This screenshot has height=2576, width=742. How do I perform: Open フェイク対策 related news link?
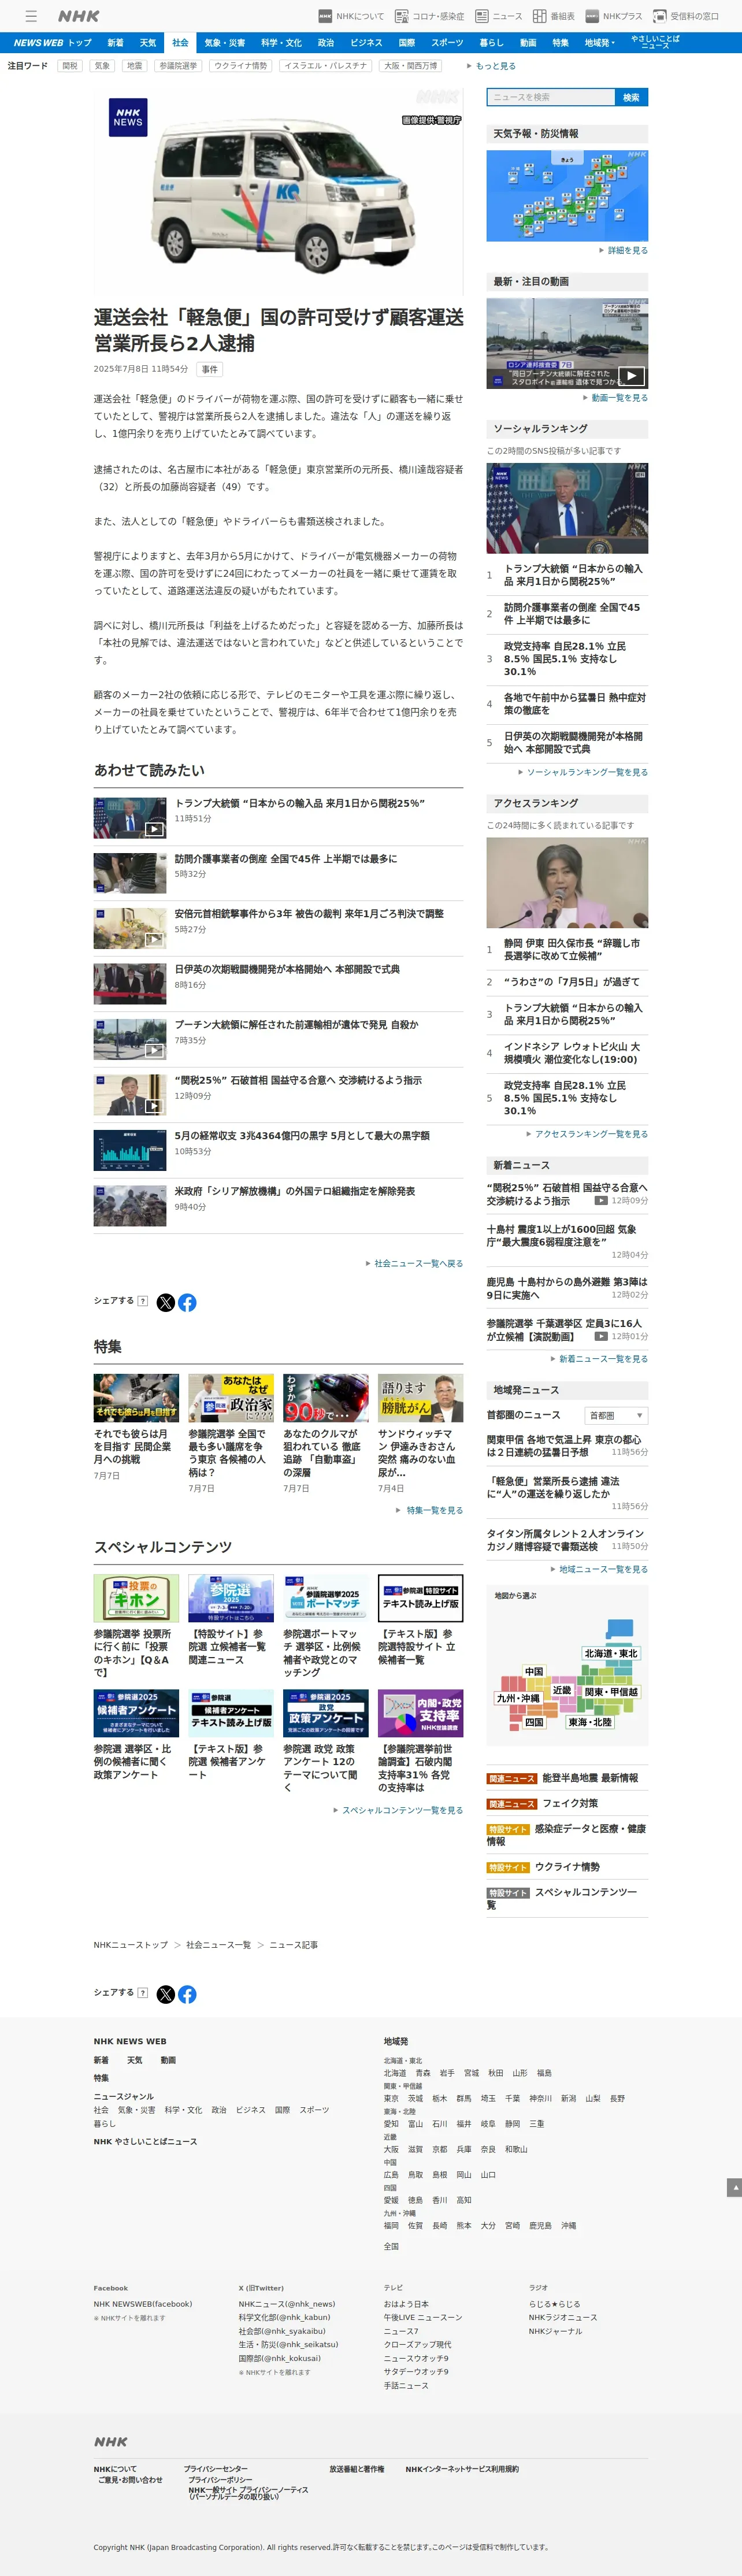(x=570, y=1803)
